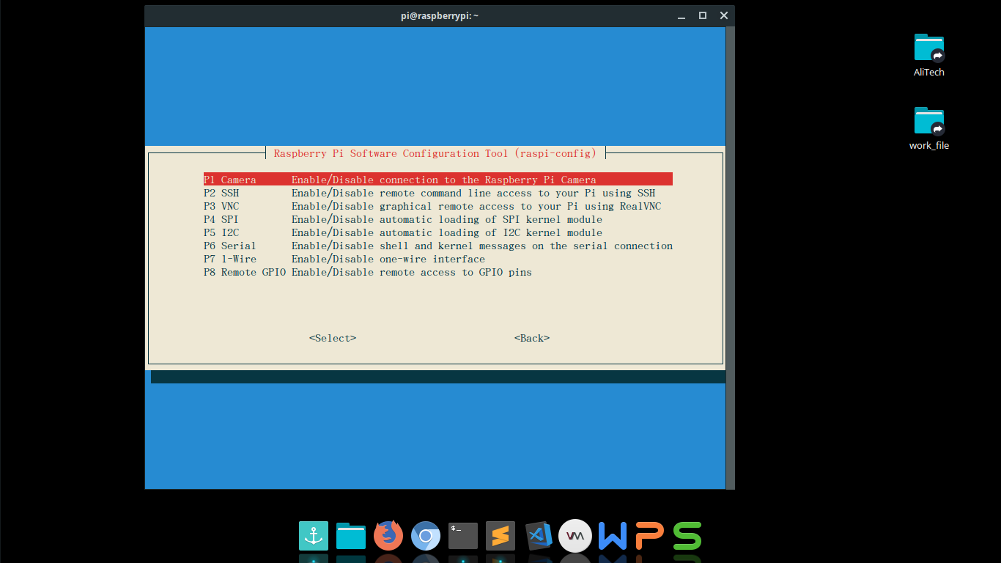
Task: Click 'one-wire interface' description text
Action: [x=432, y=259]
